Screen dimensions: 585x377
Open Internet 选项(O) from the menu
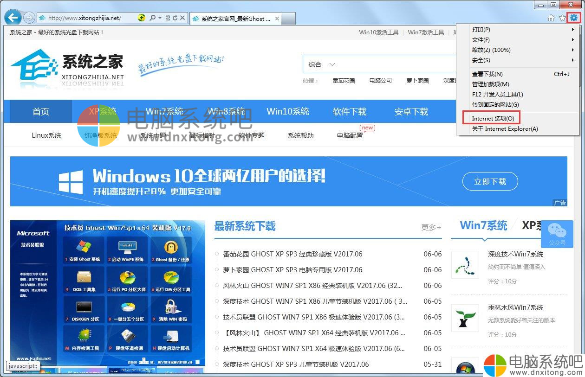(x=518, y=119)
